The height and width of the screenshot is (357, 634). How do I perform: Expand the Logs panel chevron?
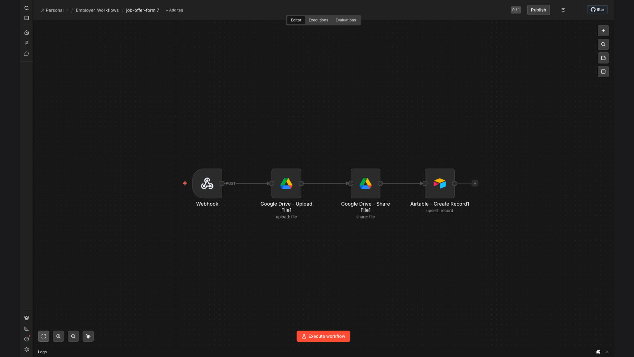[607, 352]
